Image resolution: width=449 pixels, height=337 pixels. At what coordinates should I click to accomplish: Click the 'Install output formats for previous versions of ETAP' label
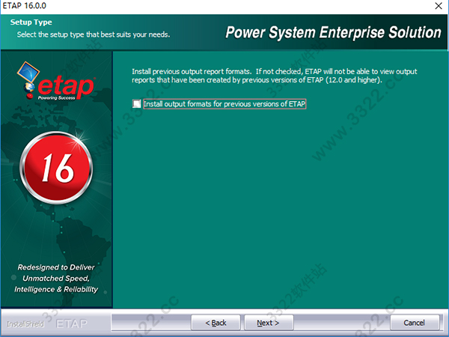click(224, 104)
